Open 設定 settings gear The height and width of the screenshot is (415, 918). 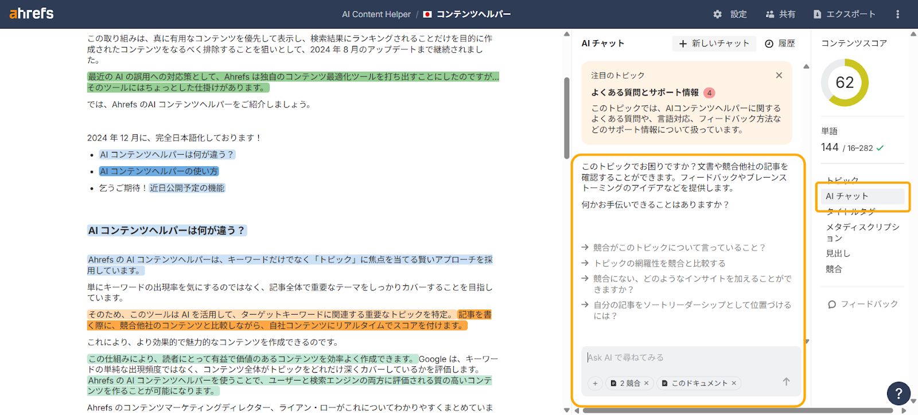pyautogui.click(x=729, y=14)
